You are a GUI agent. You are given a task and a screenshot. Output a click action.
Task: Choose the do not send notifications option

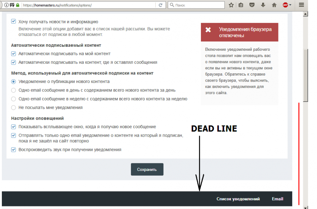tap(14, 107)
